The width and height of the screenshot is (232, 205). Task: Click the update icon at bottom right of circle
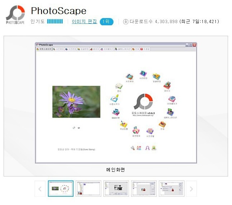[154, 148]
